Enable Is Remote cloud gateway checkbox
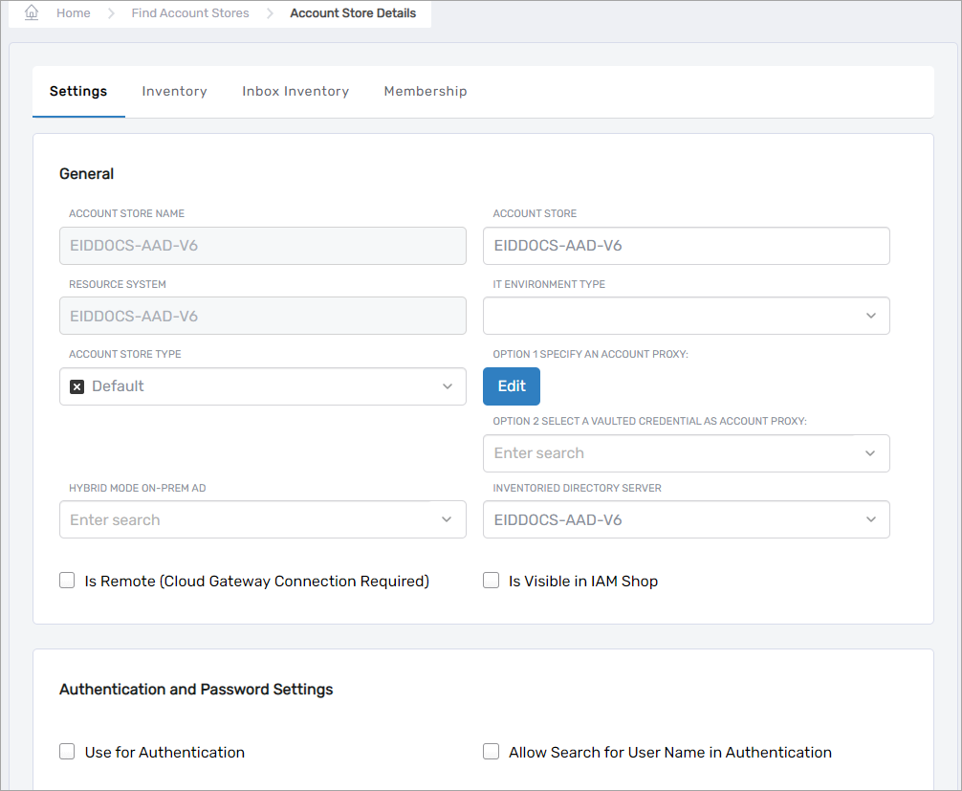The image size is (962, 791). click(x=67, y=581)
